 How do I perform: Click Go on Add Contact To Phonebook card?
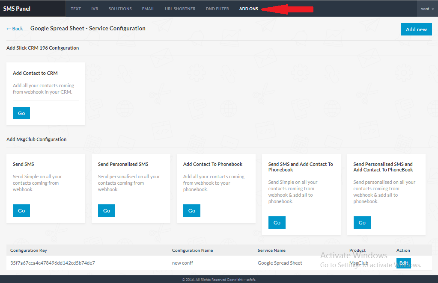tap(192, 210)
